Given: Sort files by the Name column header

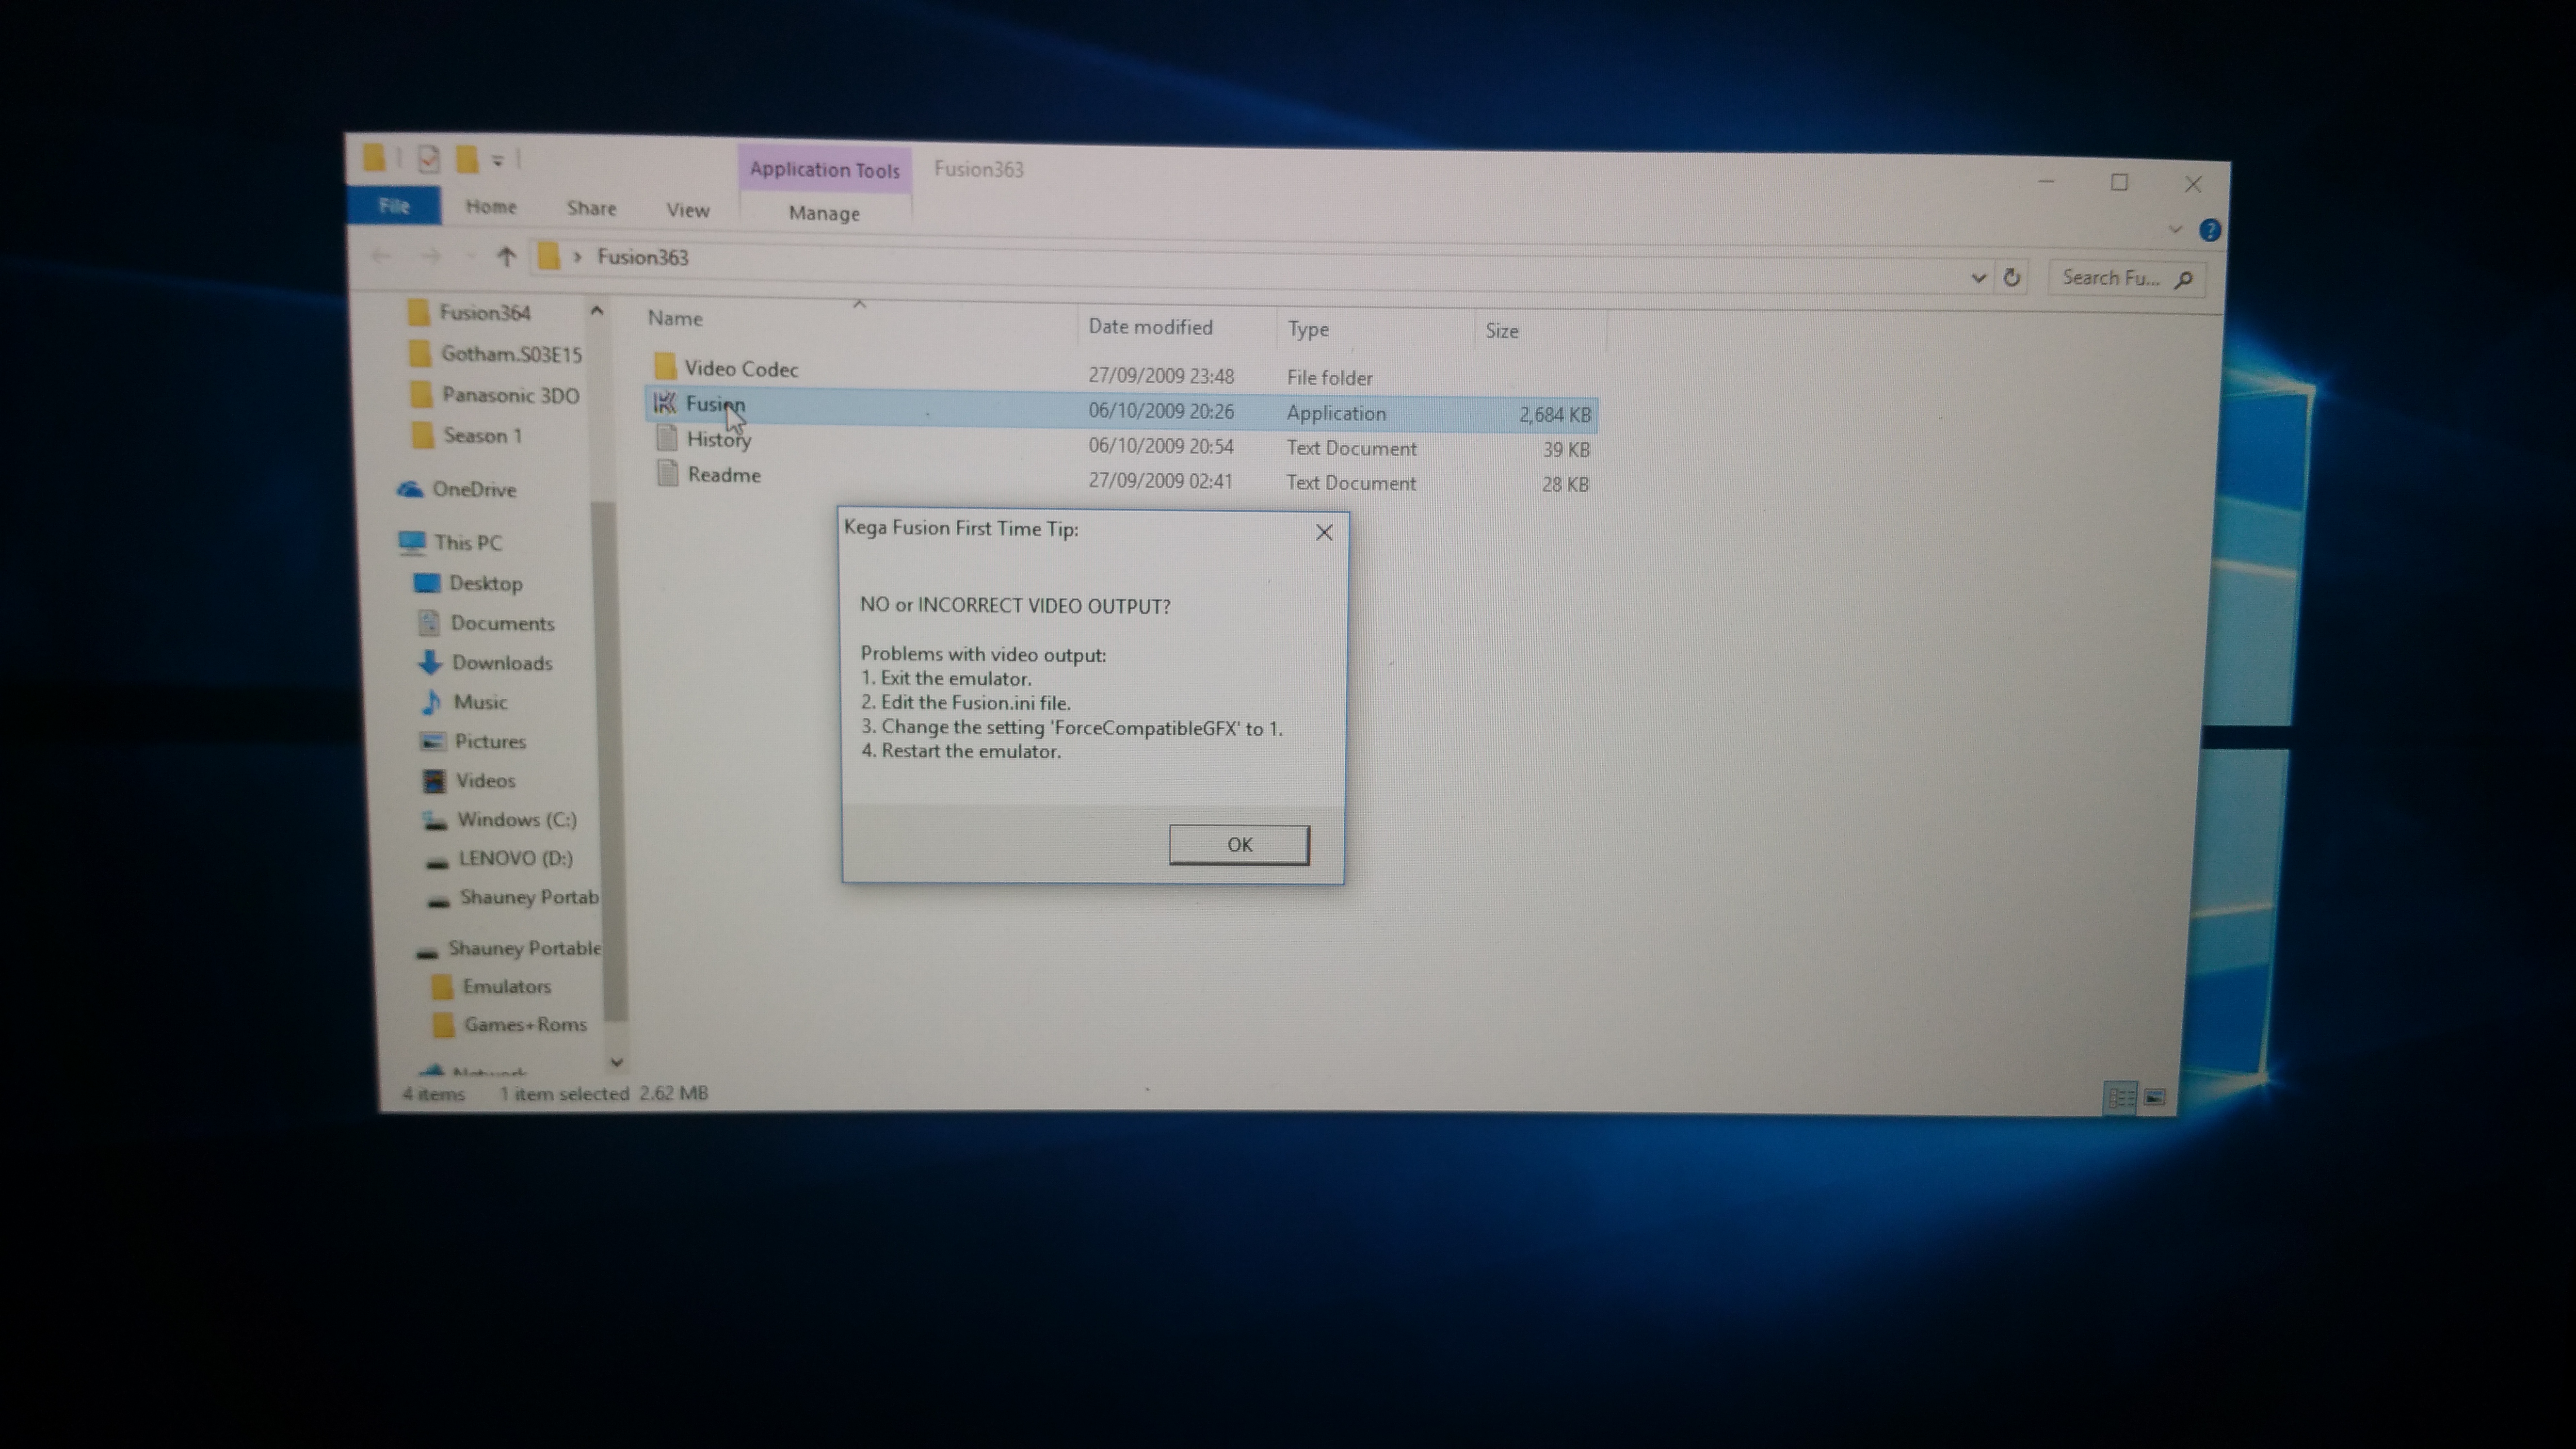Looking at the screenshot, I should (x=675, y=318).
